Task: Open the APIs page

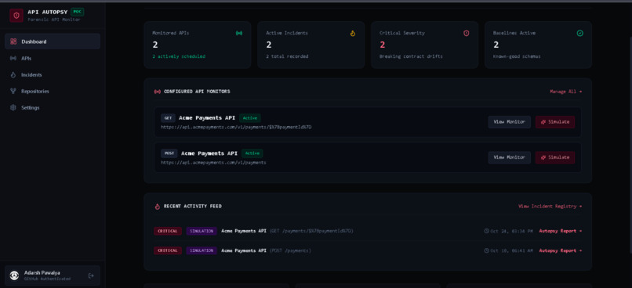Action: (53, 59)
